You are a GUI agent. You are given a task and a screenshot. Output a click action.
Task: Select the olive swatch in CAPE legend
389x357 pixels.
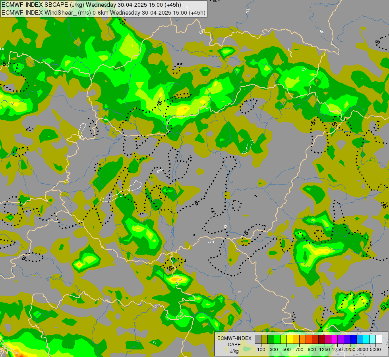point(265,339)
